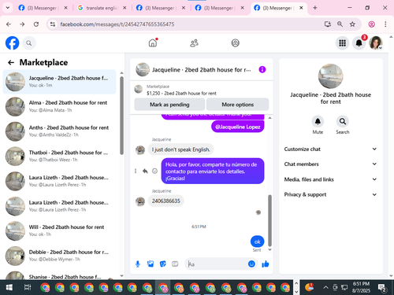Click the taskbar clock 6:51 PM
Screen dimensions: 394x295
(x=361, y=287)
